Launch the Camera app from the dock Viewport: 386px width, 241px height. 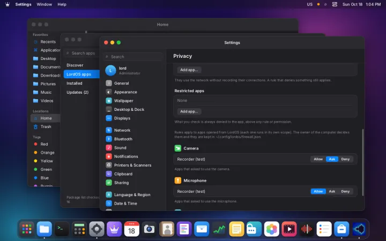(149, 229)
